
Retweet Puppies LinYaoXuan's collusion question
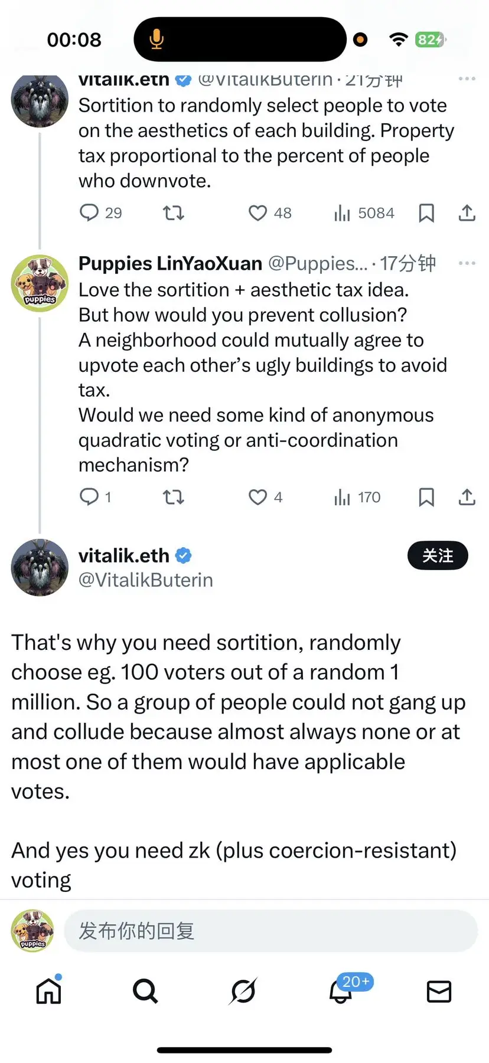[174, 497]
